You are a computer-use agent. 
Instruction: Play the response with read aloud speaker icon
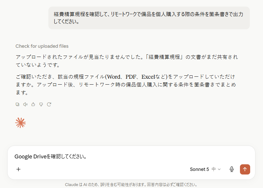pos(25,104)
